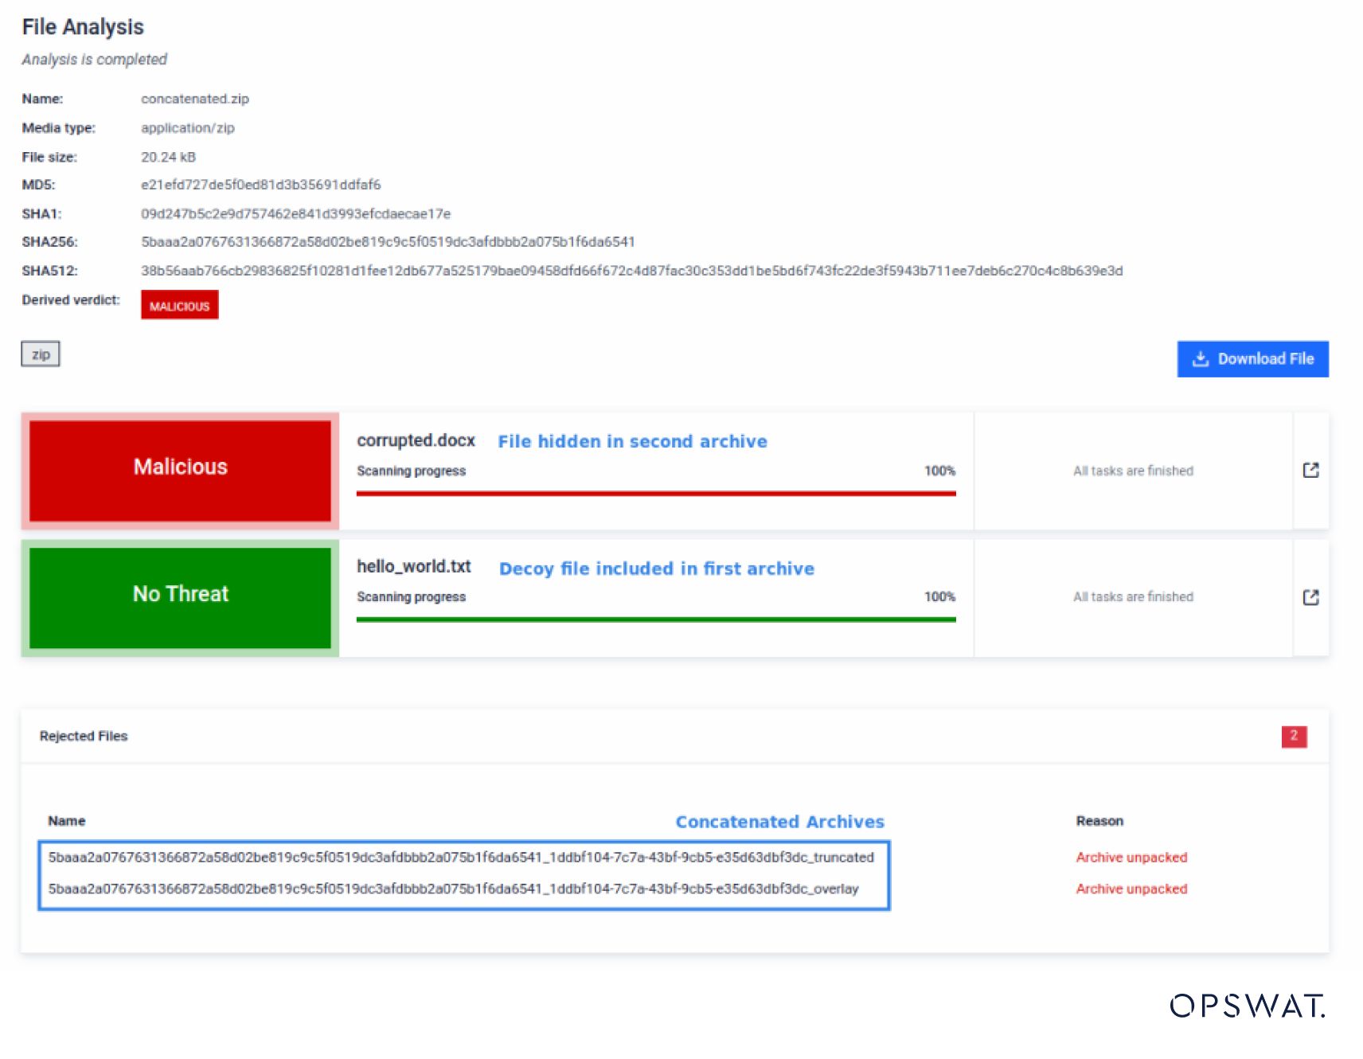The height and width of the screenshot is (1059, 1363).
Task: Click the green hello_world.txt scanning progress bar
Action: click(x=655, y=619)
